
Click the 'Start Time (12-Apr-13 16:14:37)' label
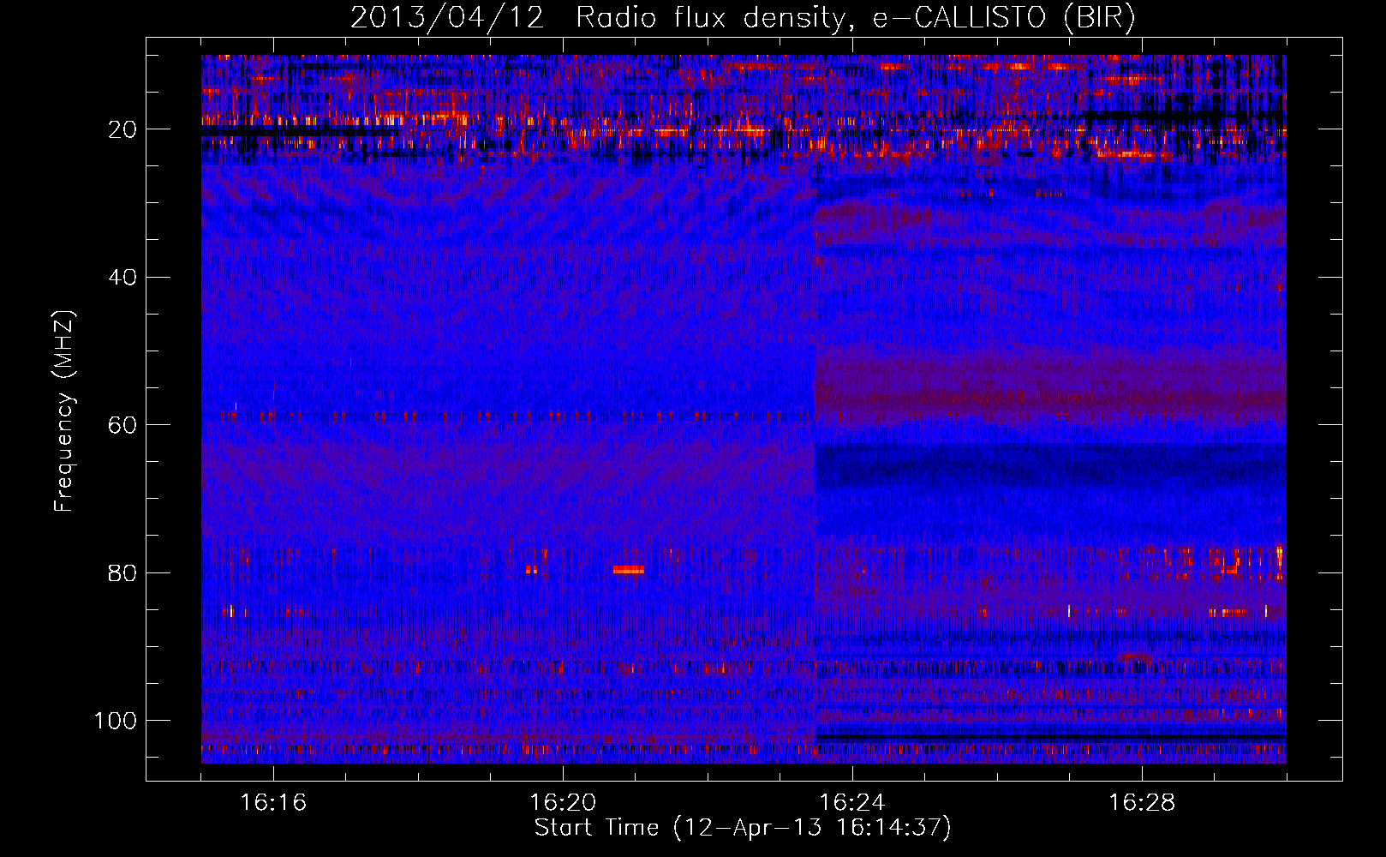click(743, 828)
